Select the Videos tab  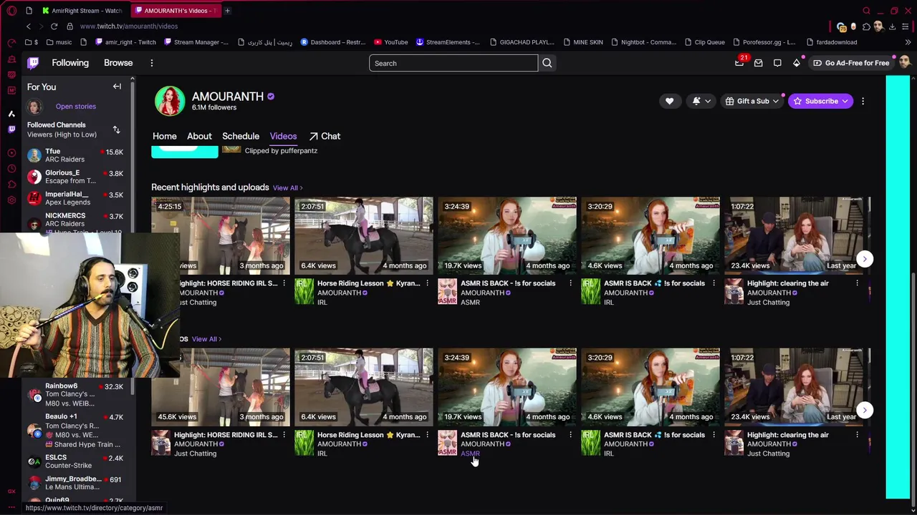coord(283,136)
